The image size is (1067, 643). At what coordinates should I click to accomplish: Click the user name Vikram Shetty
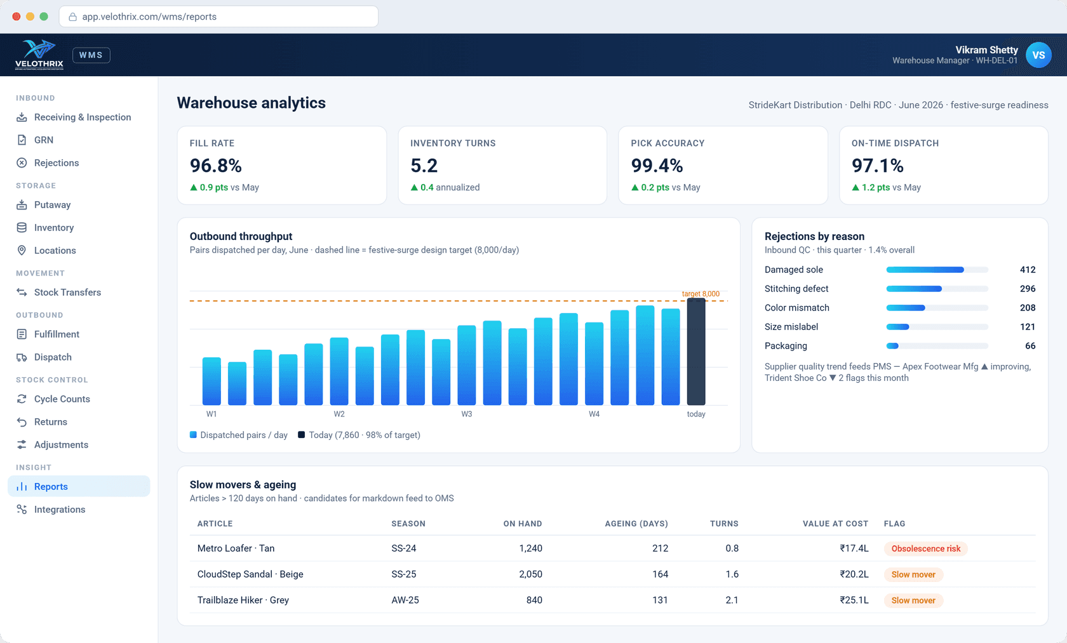pos(986,50)
